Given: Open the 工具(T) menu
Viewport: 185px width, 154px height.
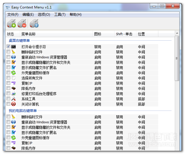Looking at the screenshot, I should 60,15.
